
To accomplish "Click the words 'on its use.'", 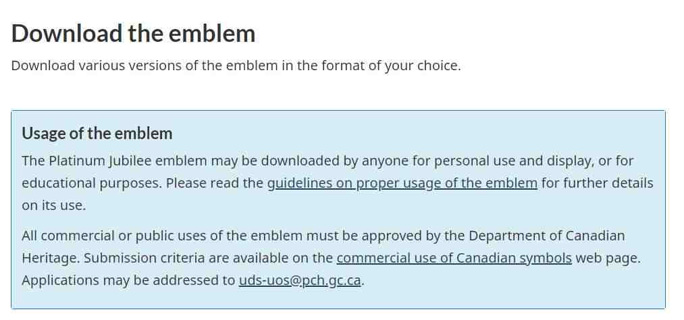I will 53,205.
